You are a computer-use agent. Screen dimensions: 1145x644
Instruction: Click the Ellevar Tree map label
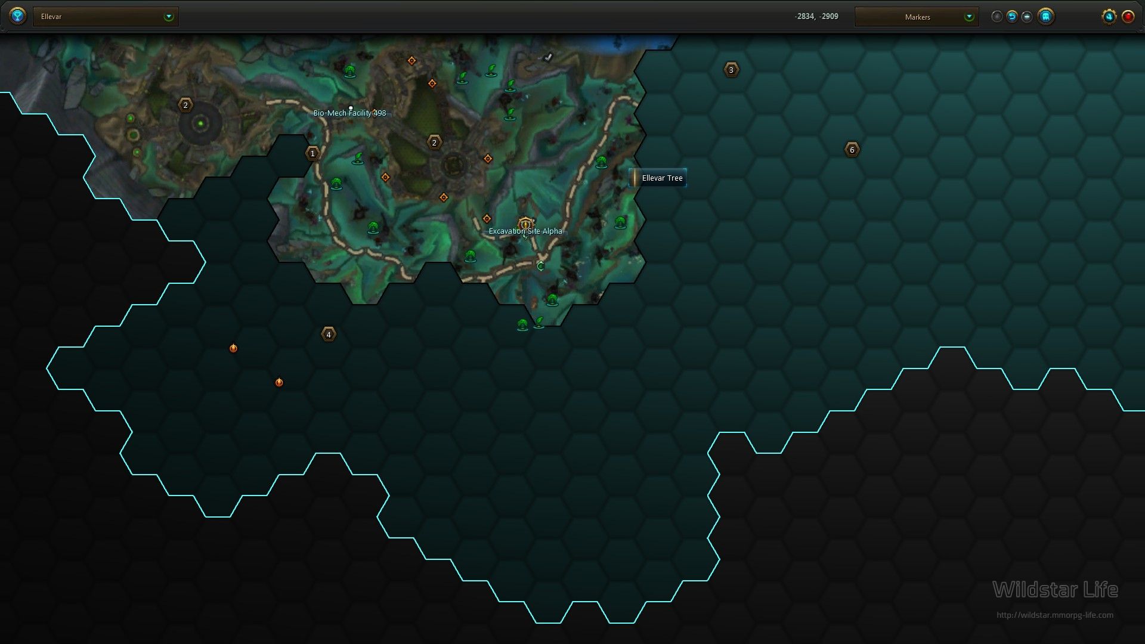click(658, 178)
